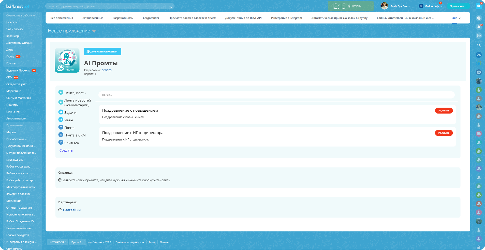Click the Задачи cloud icon
This screenshot has height=250, width=485.
[61, 112]
